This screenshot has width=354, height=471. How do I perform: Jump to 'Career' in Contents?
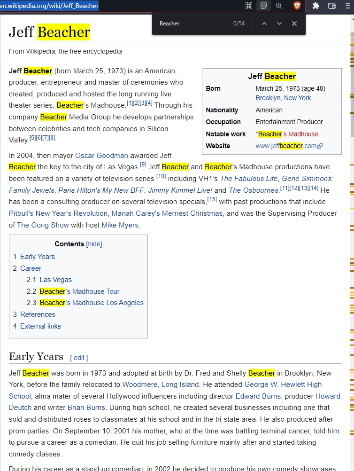coord(31,268)
